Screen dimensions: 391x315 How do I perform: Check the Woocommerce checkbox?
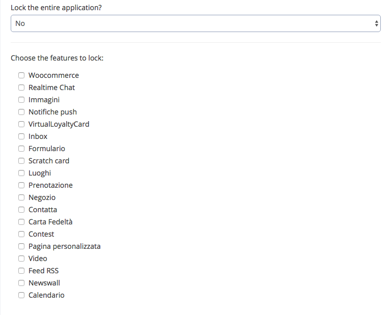pyautogui.click(x=21, y=75)
